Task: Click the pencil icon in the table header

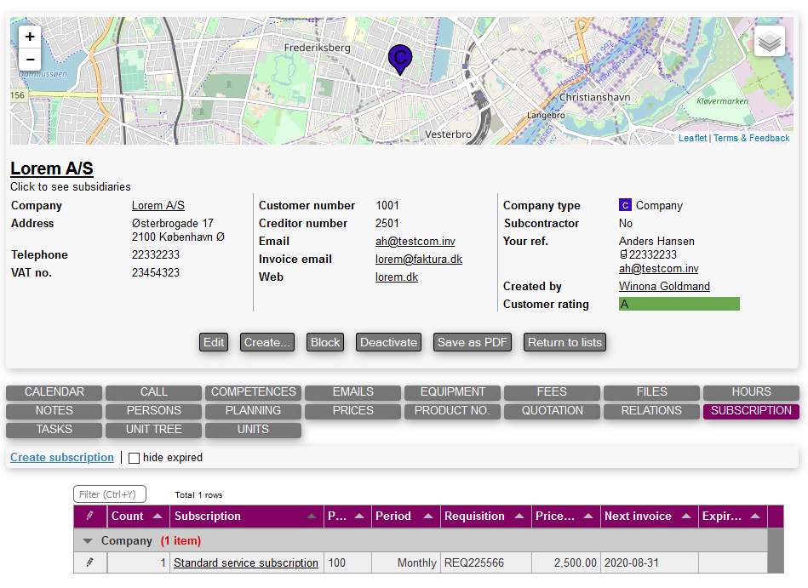Action: 90,517
